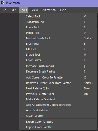Select Pencil Tool in the menu
Image resolution: width=98 pixels, height=131 pixels.
tap(58, 33)
